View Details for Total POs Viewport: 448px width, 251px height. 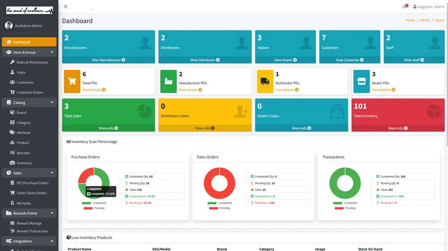pyautogui.click(x=94, y=90)
